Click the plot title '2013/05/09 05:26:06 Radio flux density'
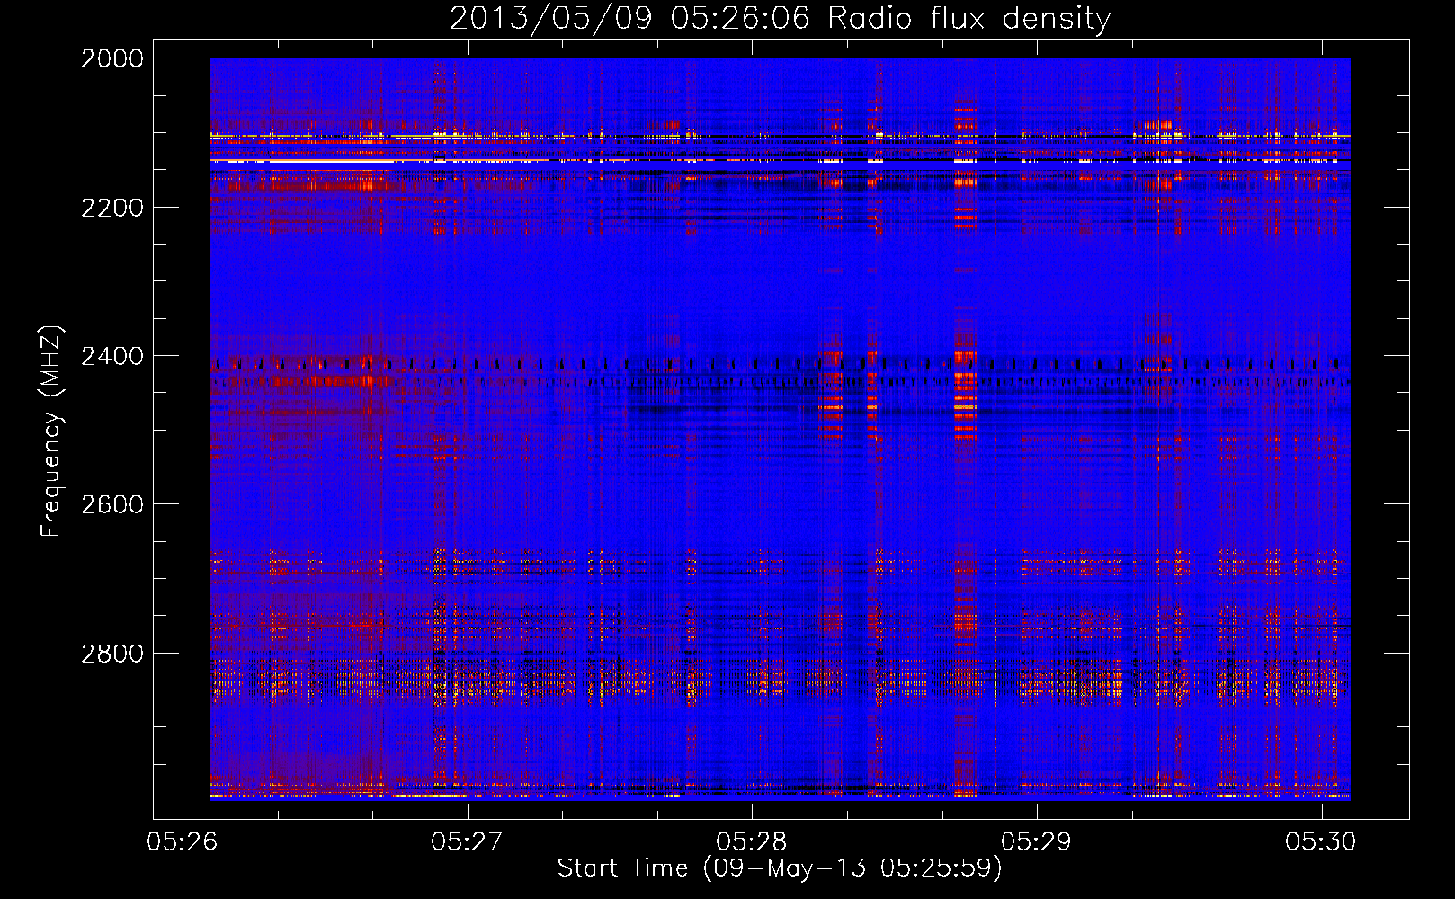 pyautogui.click(x=780, y=19)
